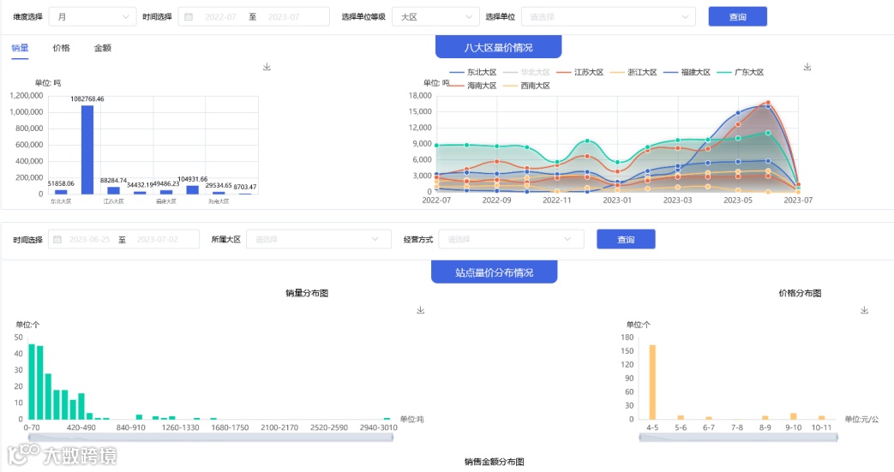Expand the 所属大区 dropdown
The image size is (894, 472).
coord(319,239)
